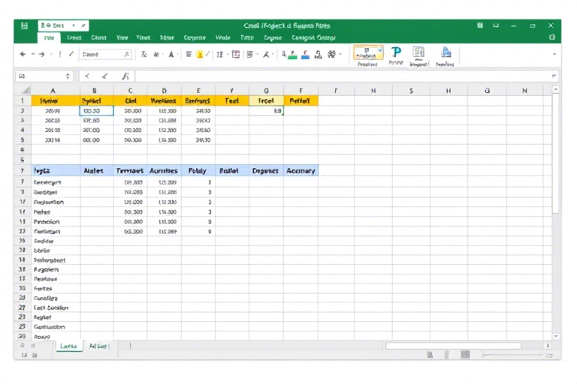The height and width of the screenshot is (384, 577).
Task: Open the font name combo box
Action: [107, 55]
